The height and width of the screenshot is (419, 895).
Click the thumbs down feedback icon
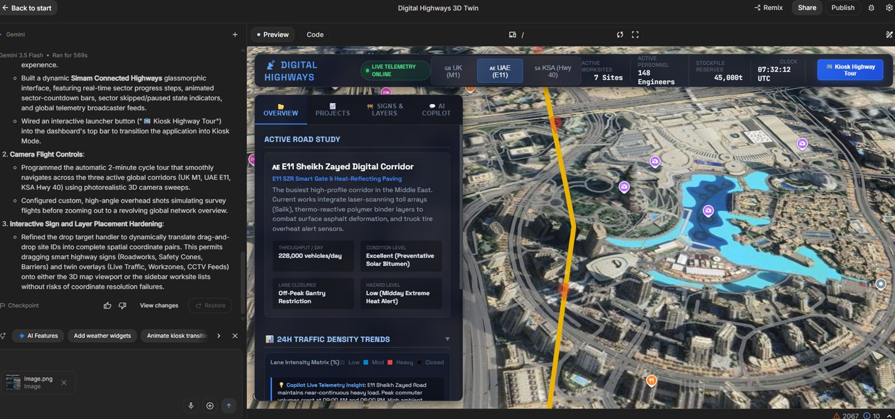(123, 306)
